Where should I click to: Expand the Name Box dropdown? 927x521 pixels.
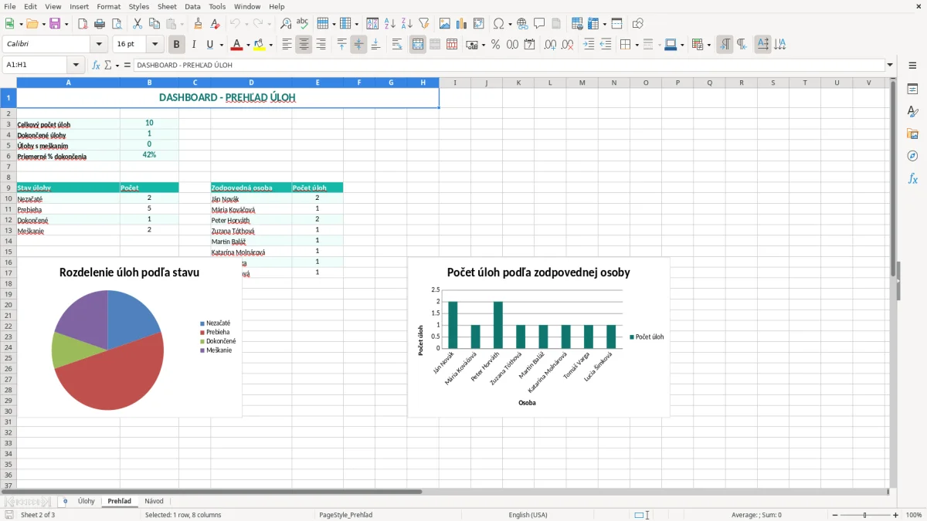(x=76, y=65)
